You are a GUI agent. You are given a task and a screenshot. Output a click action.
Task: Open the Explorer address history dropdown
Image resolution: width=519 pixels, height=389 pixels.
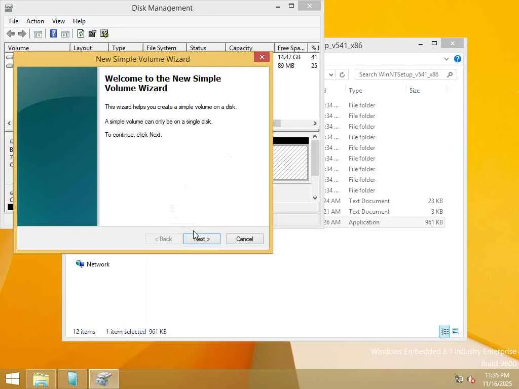pos(331,75)
